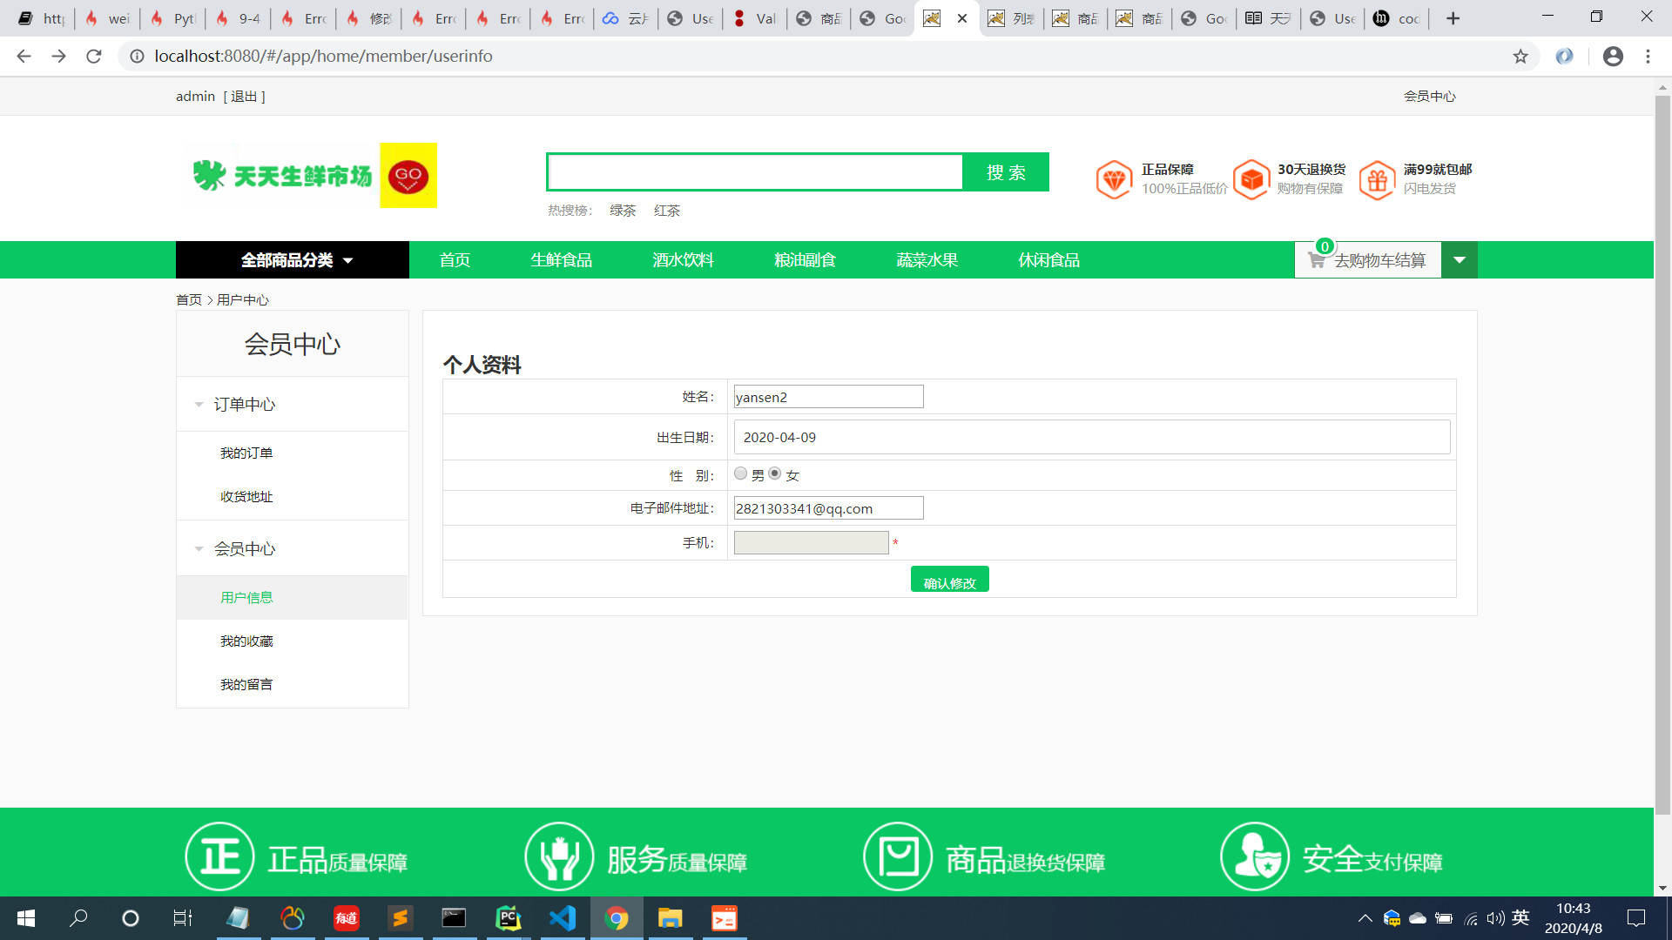
Task: Open the 酒水饮料 category
Action: click(x=684, y=260)
